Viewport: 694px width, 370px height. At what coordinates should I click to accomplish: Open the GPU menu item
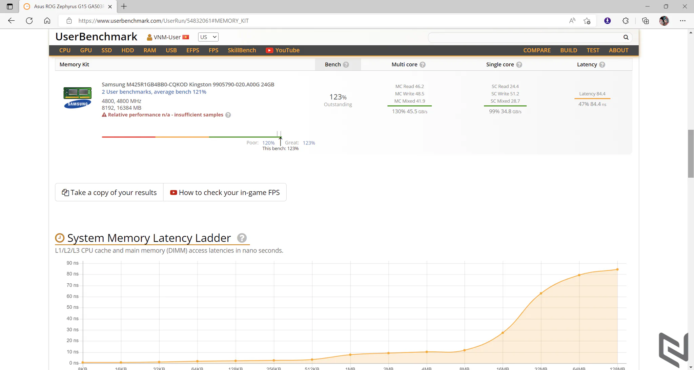click(x=86, y=50)
